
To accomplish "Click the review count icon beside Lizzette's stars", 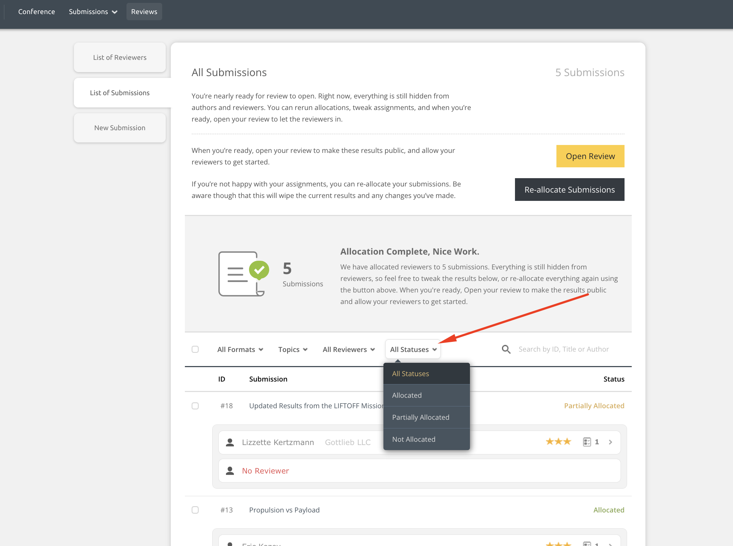I will 587,442.
